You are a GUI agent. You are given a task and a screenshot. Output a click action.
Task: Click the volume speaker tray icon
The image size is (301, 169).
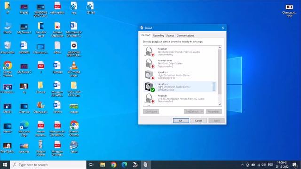tap(264, 165)
